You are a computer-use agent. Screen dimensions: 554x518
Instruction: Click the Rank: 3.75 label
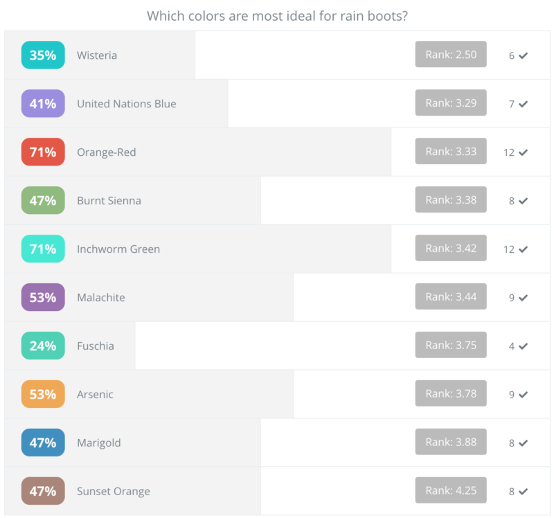[451, 346]
